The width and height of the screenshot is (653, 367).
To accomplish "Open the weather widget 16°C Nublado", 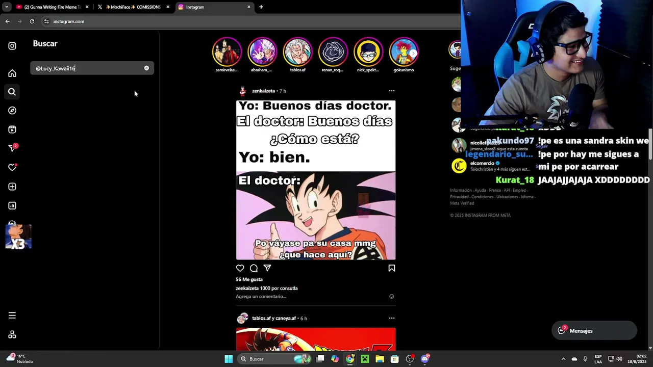I will (x=19, y=359).
